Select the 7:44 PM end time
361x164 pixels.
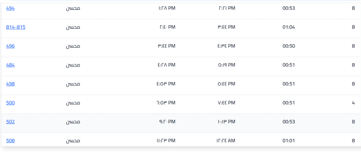(226, 103)
